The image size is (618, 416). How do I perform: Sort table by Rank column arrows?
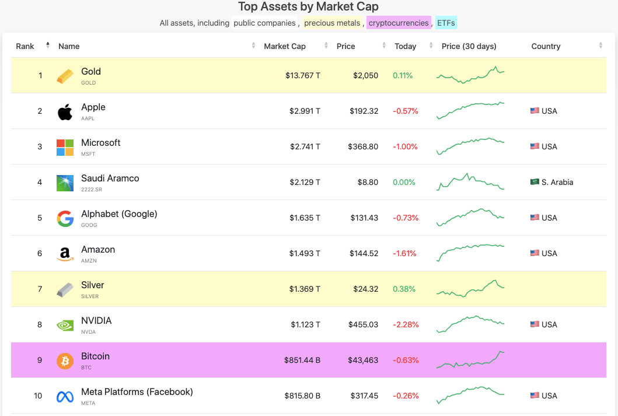click(48, 46)
